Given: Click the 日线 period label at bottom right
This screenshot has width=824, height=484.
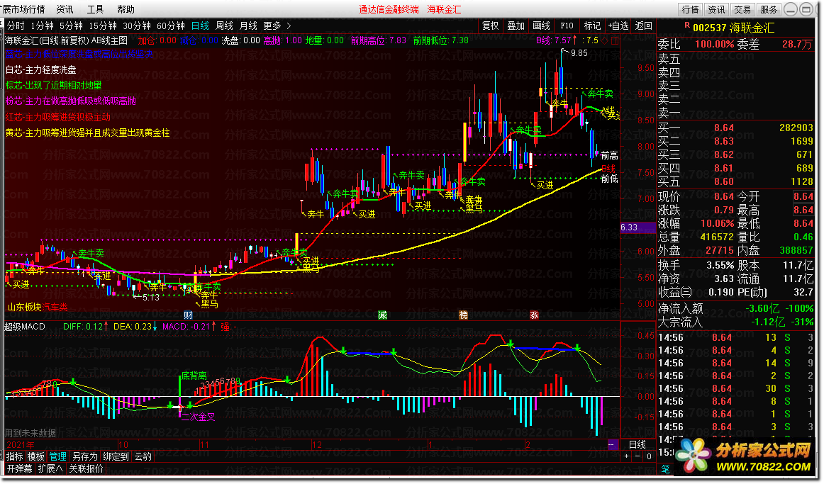Looking at the screenshot, I should [637, 444].
